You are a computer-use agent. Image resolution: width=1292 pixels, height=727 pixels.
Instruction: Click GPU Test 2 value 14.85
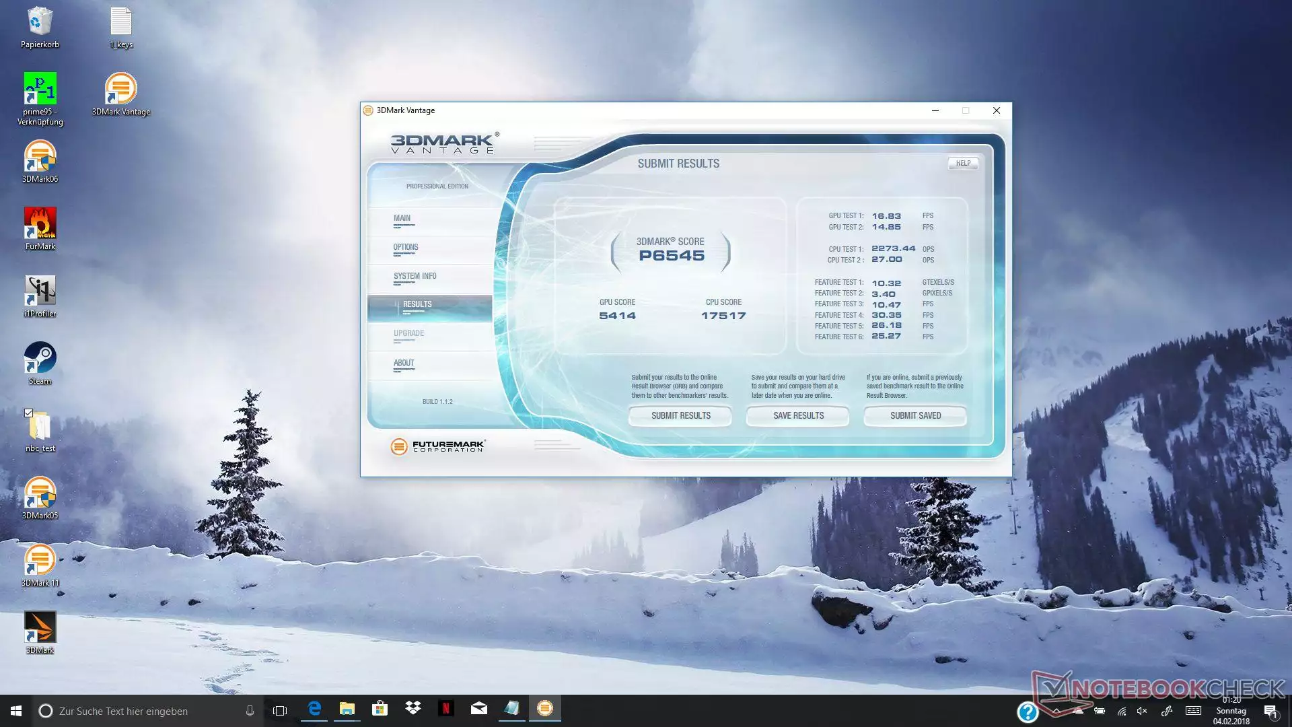point(886,227)
